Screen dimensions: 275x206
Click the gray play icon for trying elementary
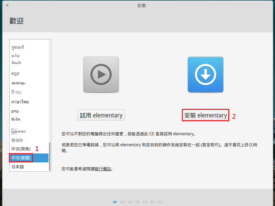coord(101,75)
